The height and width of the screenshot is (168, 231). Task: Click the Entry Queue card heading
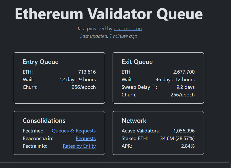coord(41,62)
